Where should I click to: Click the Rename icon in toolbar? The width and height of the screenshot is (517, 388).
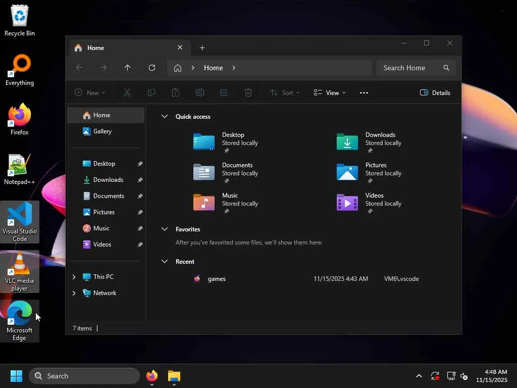point(200,93)
